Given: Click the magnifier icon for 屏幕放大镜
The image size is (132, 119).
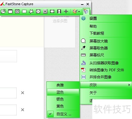Looking at the screenshot, I should point(83,41).
